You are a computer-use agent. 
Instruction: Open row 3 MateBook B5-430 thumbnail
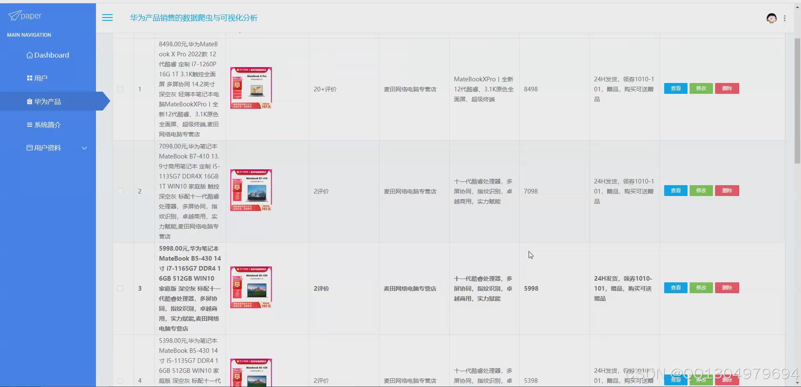pyautogui.click(x=251, y=287)
